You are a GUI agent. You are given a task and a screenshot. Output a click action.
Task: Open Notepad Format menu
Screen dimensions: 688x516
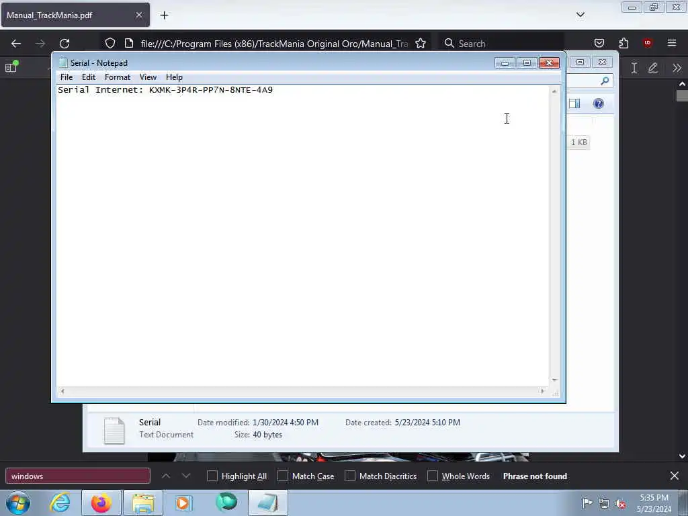[x=118, y=77]
